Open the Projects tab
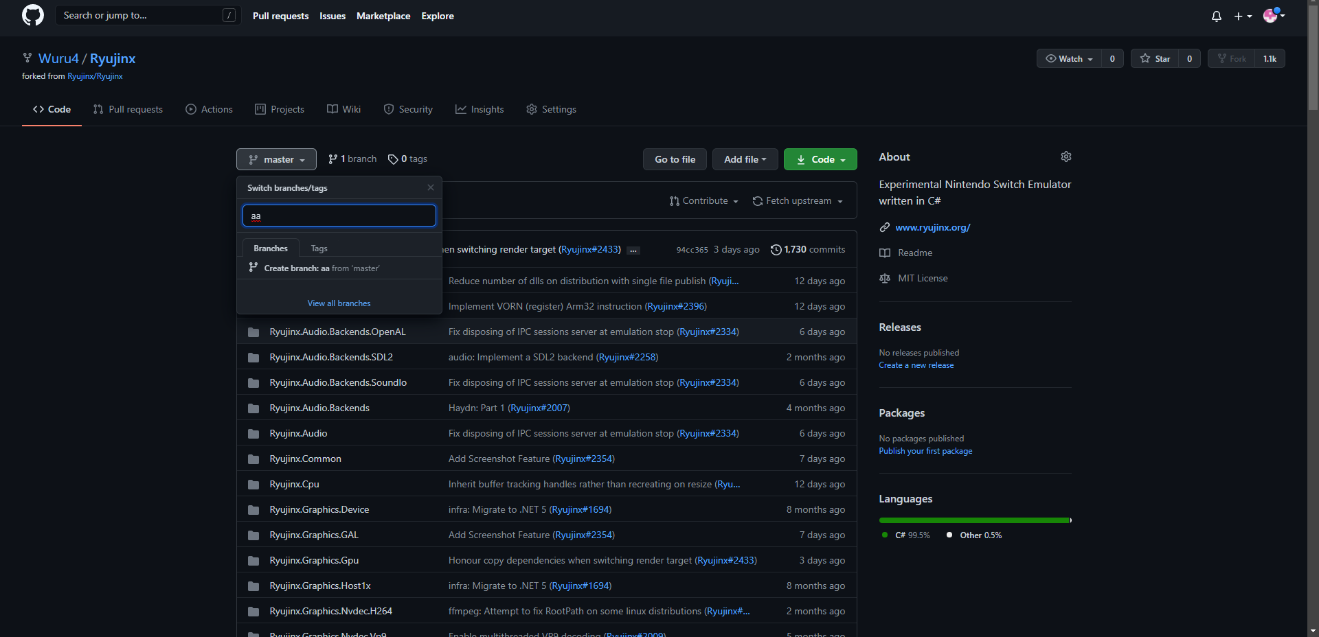The height and width of the screenshot is (637, 1319). point(280,109)
